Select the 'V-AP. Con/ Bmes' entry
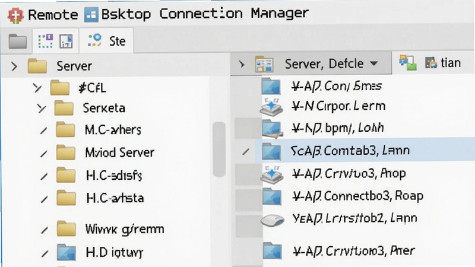The width and height of the screenshot is (475, 267). point(337,86)
